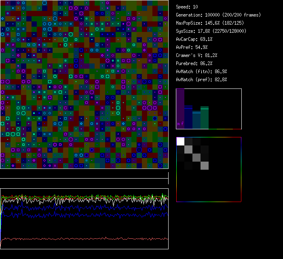Viewport: 283px width, 259px height.
Task: Click the fourth diagonal gray matrix cell
Action: point(205,166)
